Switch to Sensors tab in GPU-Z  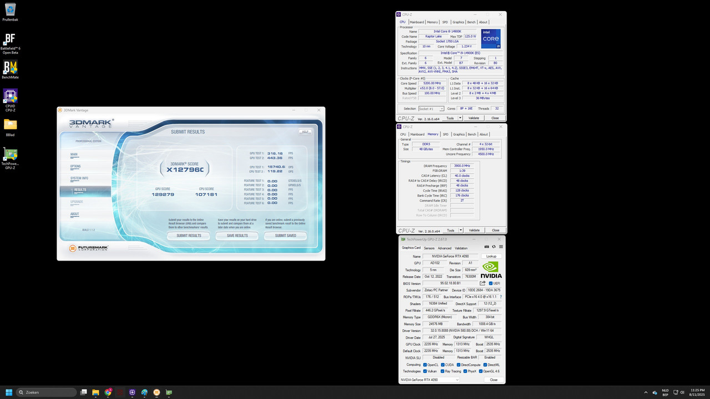click(x=429, y=248)
